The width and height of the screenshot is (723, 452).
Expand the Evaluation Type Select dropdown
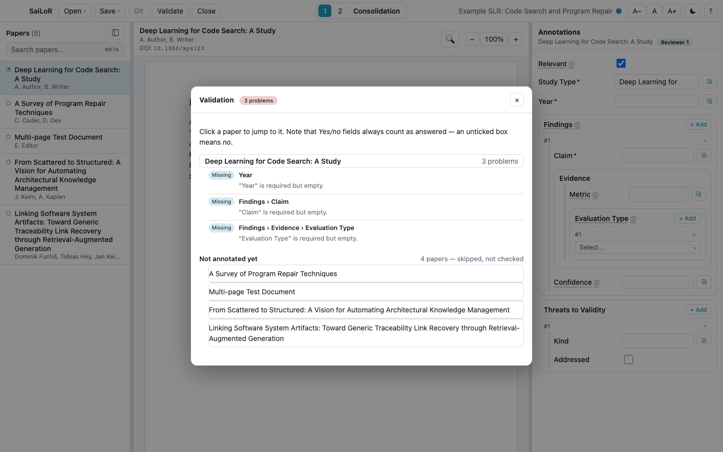point(638,248)
